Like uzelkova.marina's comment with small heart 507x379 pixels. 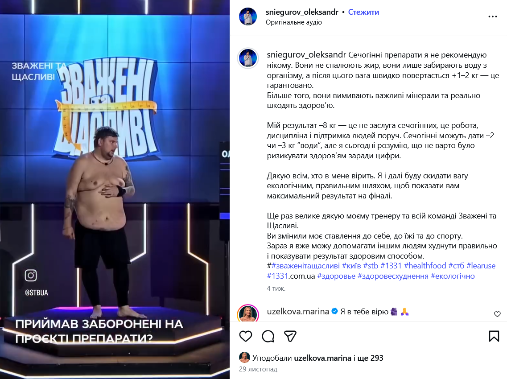[x=497, y=314]
